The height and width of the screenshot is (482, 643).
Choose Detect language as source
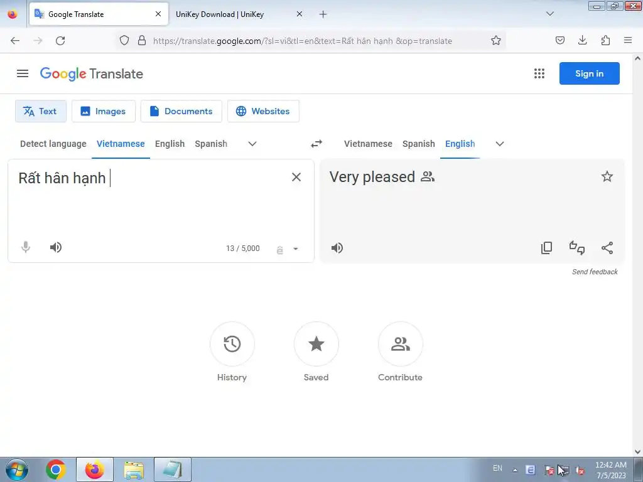[x=53, y=144]
